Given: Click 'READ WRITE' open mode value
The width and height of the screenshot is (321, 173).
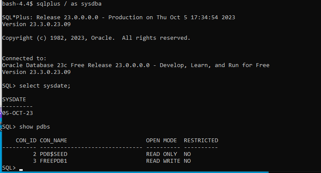Looking at the screenshot, I should click(x=163, y=161).
